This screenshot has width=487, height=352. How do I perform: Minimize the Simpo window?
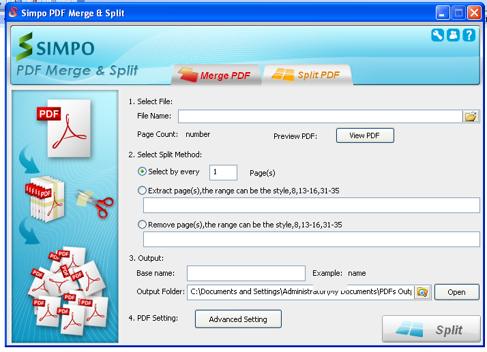[x=443, y=13]
